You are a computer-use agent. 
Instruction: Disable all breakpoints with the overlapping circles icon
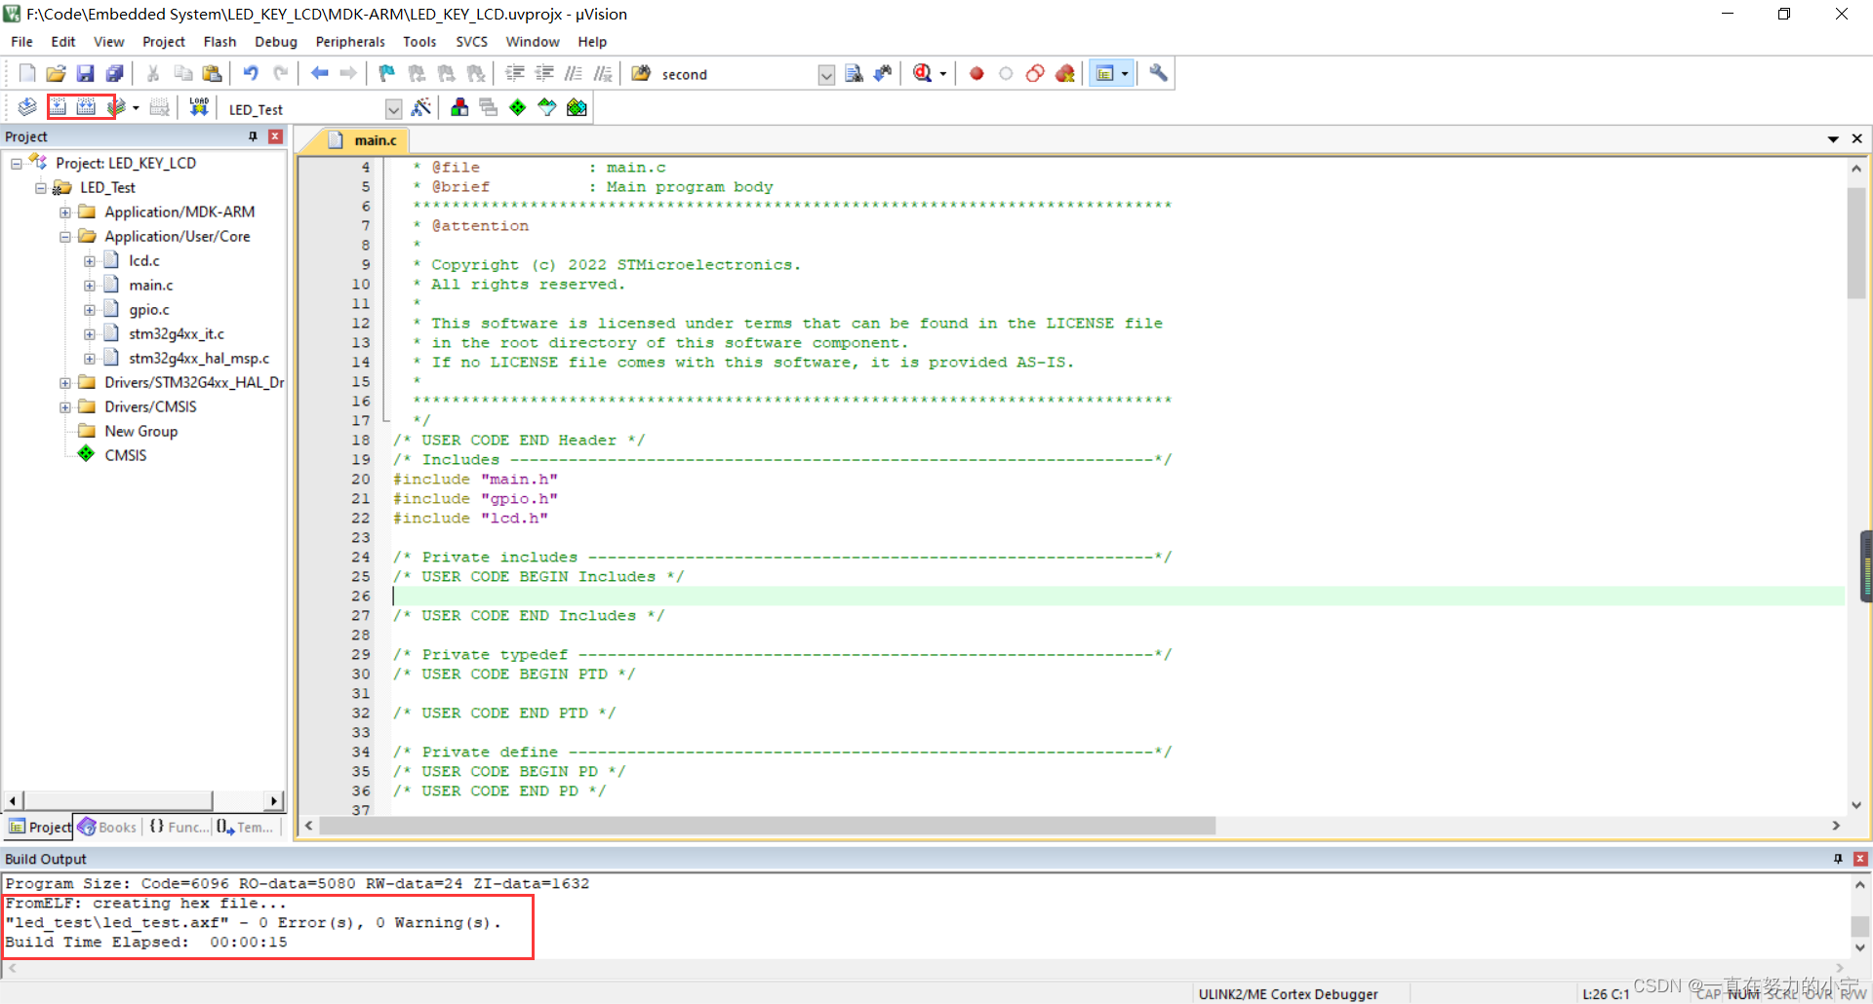[1035, 73]
